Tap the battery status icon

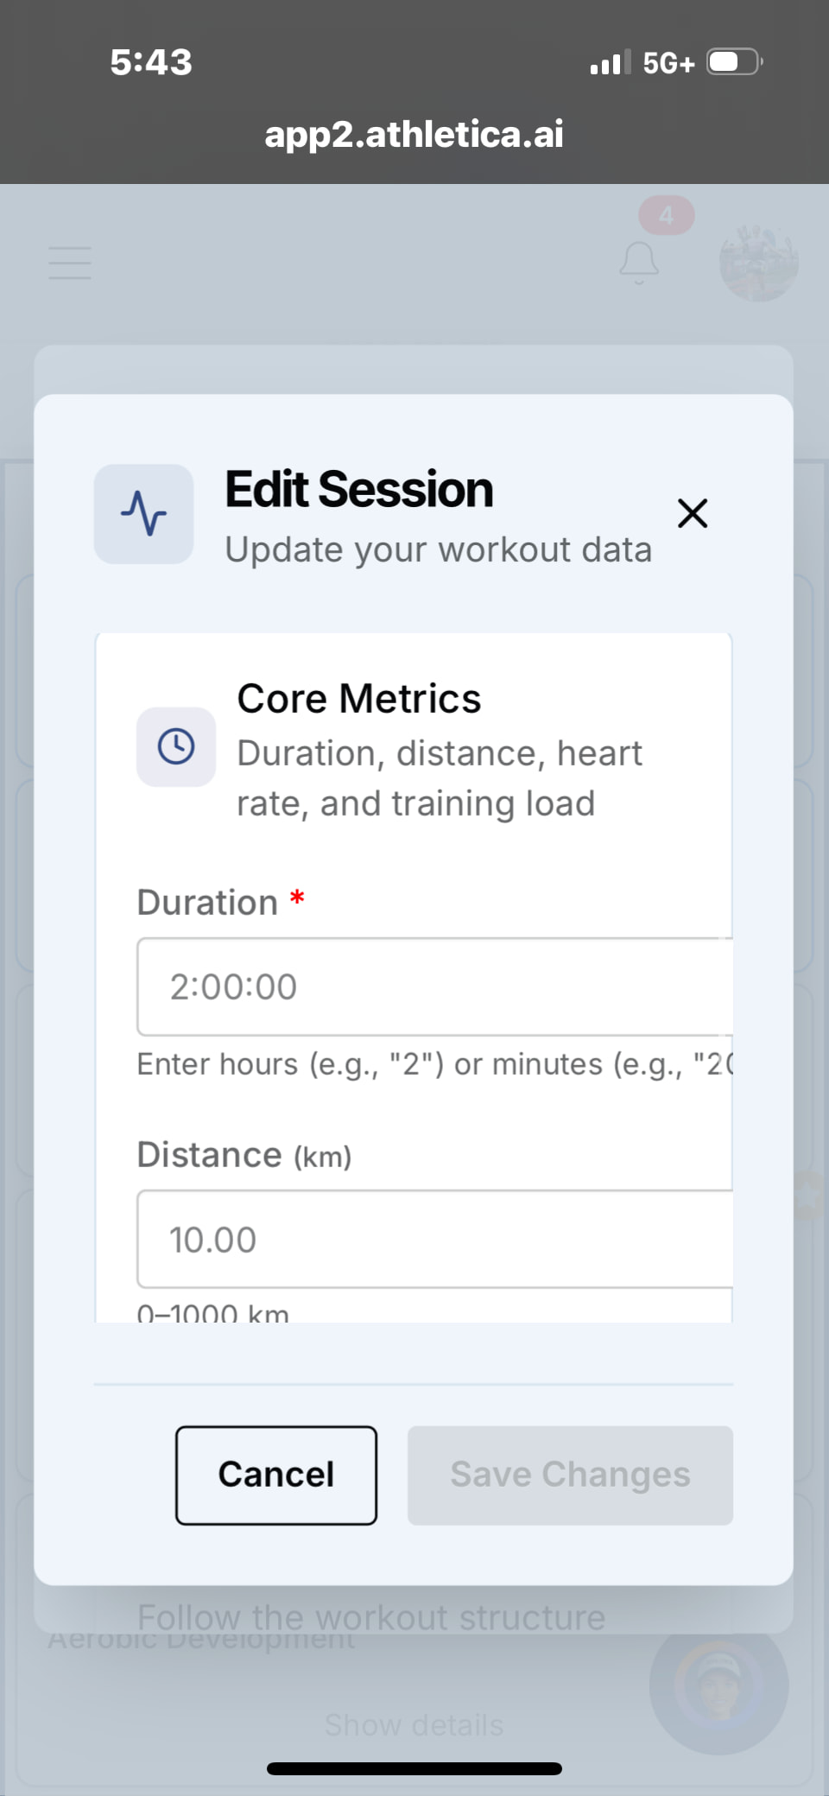(x=733, y=62)
